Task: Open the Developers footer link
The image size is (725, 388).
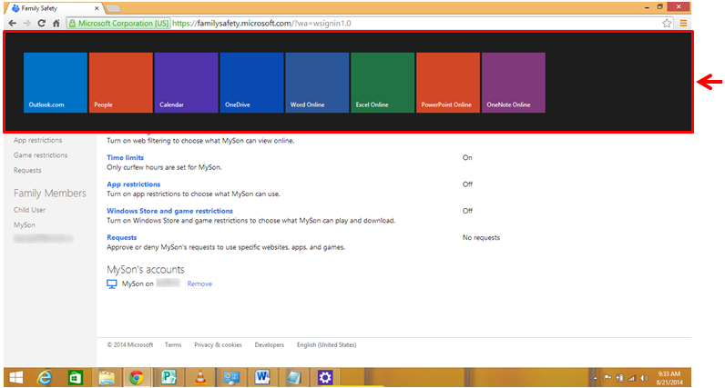Action: (x=269, y=344)
